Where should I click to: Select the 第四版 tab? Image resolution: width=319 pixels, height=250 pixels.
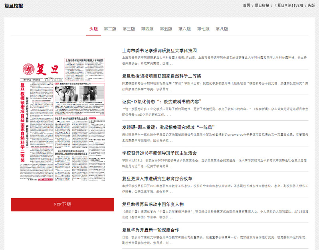(147, 29)
